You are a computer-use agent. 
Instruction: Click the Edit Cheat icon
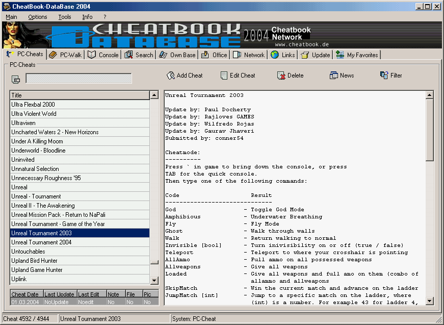tap(224, 76)
